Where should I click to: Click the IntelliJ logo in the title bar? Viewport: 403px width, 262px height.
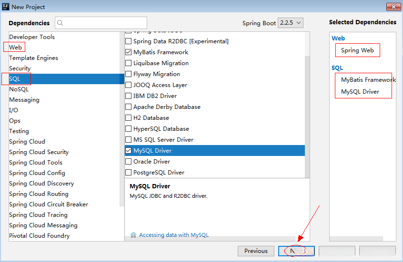click(x=6, y=7)
